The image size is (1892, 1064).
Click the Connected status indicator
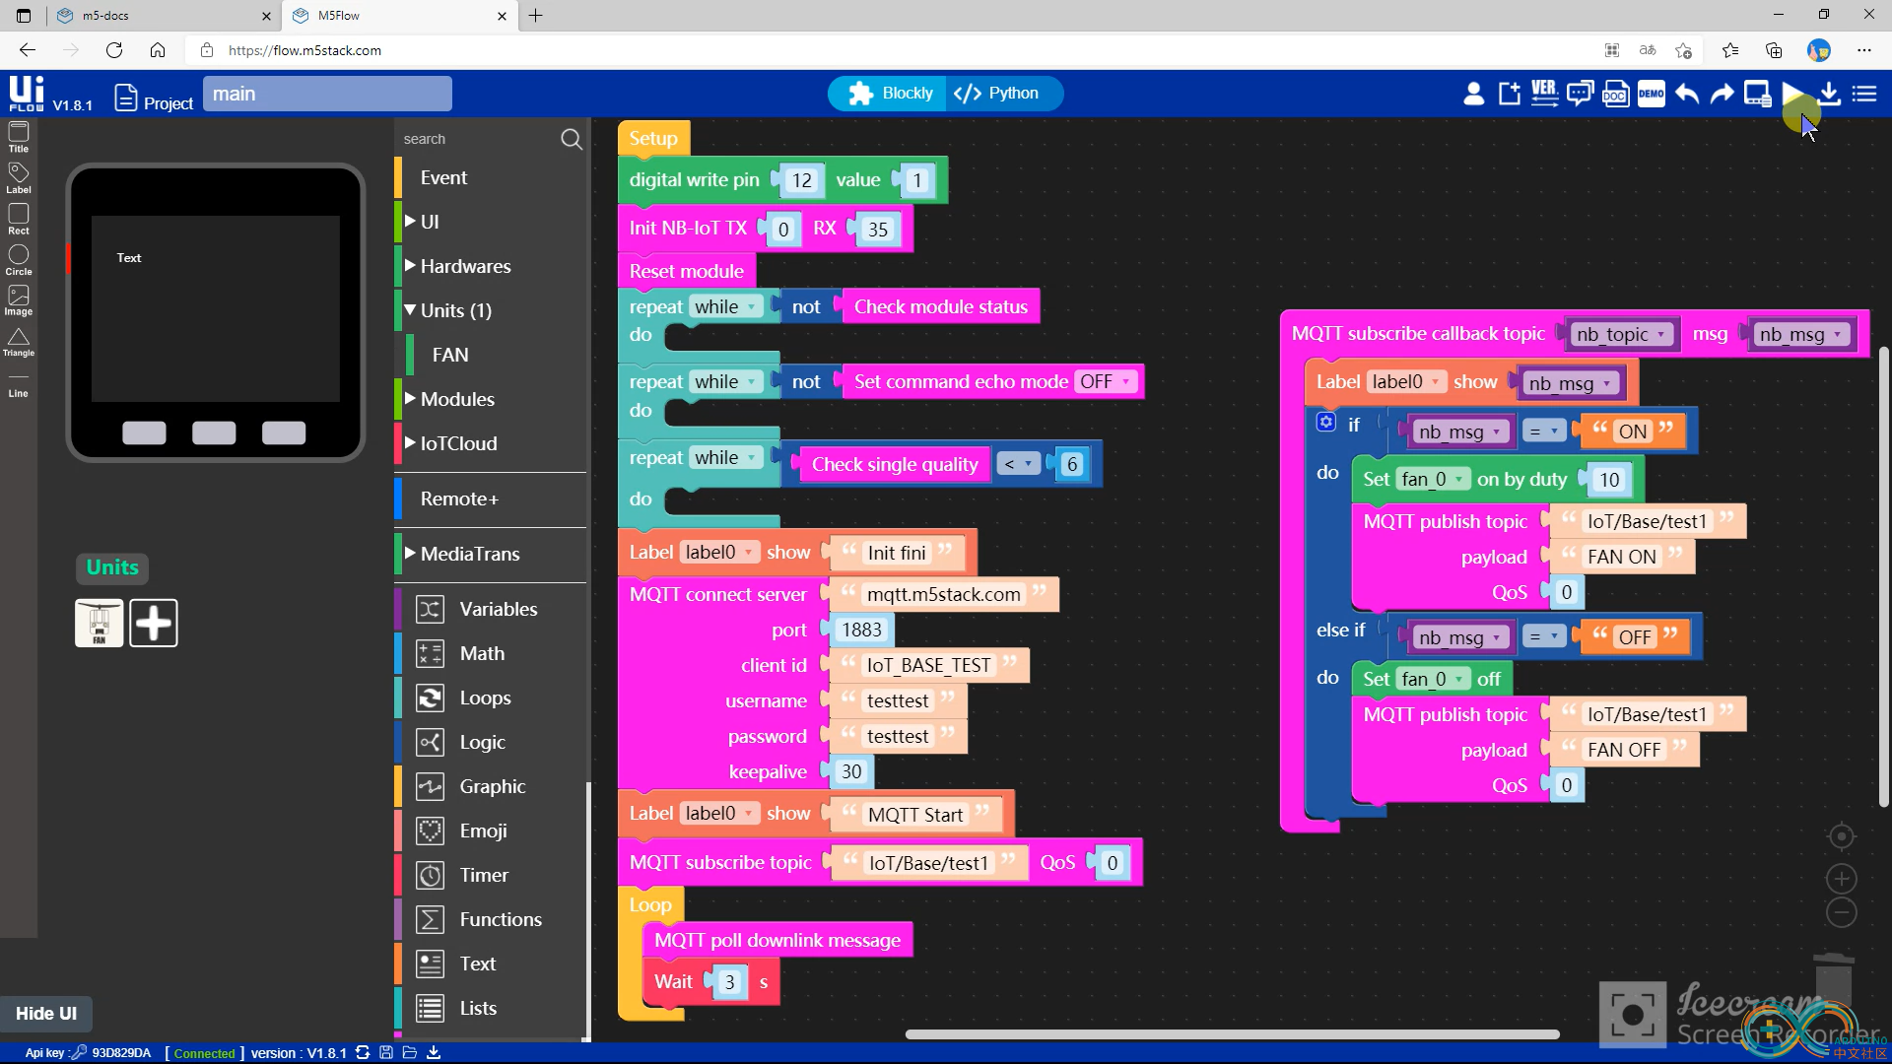[x=204, y=1052]
